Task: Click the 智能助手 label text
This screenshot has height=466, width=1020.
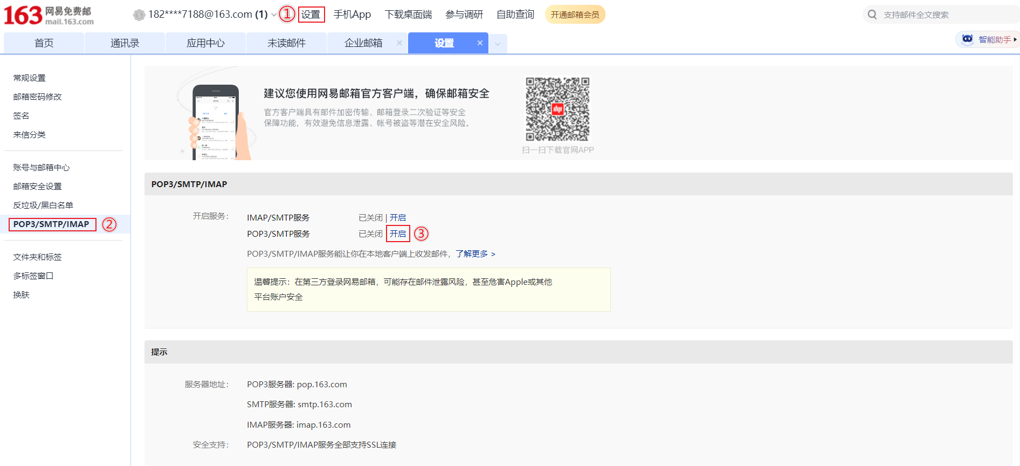Action: coord(995,39)
